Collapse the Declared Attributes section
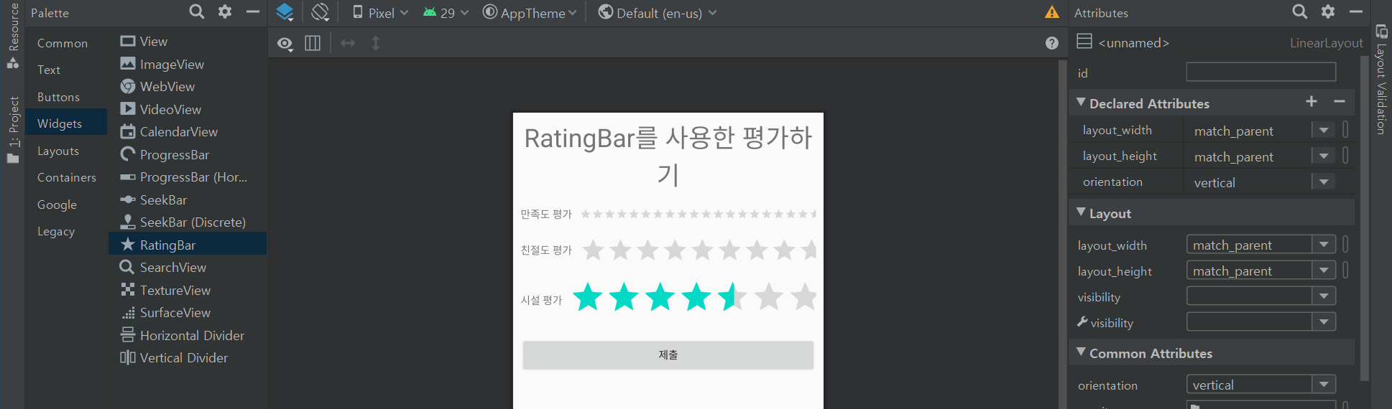This screenshot has width=1392, height=409. [1081, 103]
